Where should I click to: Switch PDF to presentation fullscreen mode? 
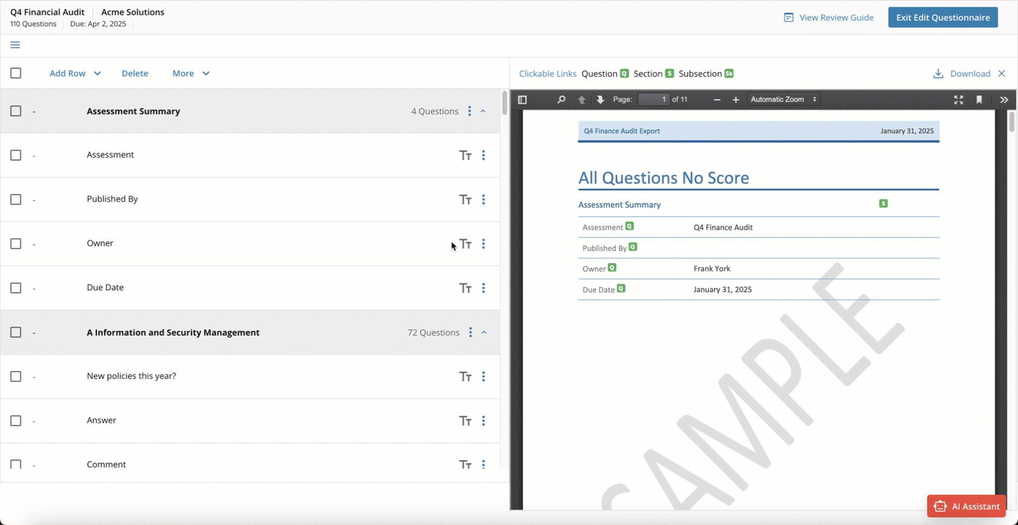point(959,99)
